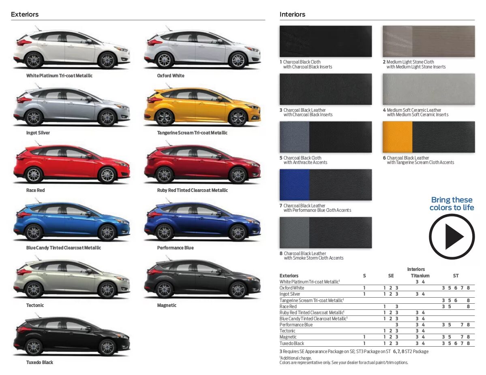Pick swatch 6 with Tangerine Scream Cloth Accents

429,137
